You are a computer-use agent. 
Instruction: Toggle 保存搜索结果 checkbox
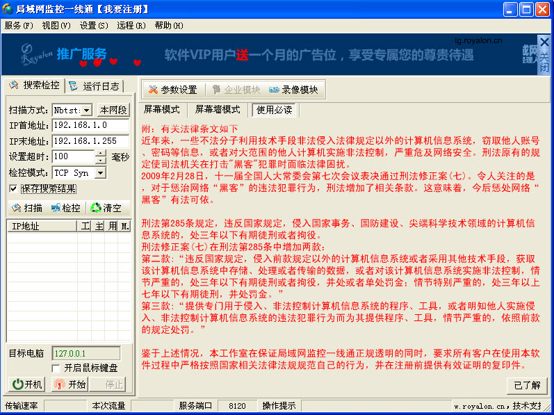(x=13, y=188)
